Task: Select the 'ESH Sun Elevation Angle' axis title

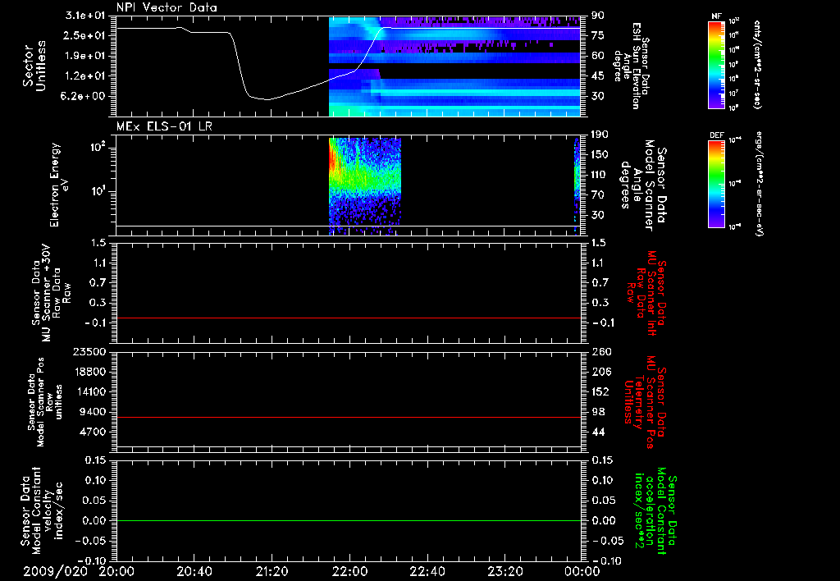Action: tap(631, 66)
